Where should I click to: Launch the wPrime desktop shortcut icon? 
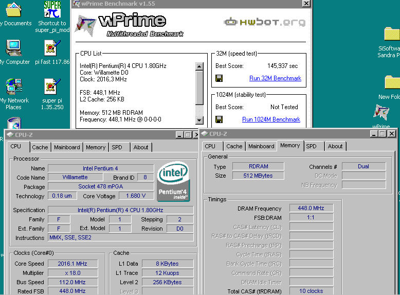point(381,112)
